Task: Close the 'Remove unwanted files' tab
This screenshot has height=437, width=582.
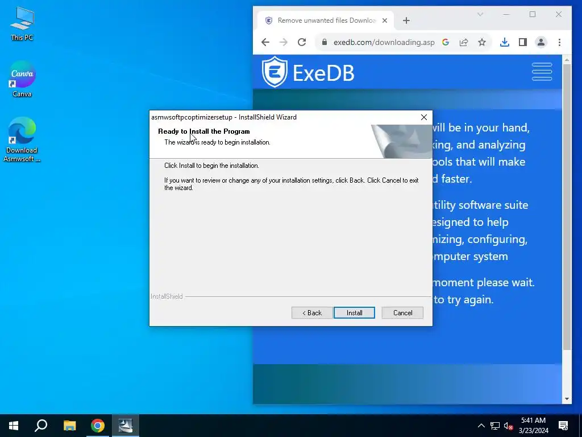Action: 385,20
